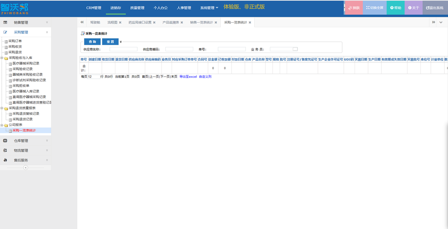448x229 pixels.
Task: Close the 销售一览表统计 tab
Action: click(216, 22)
